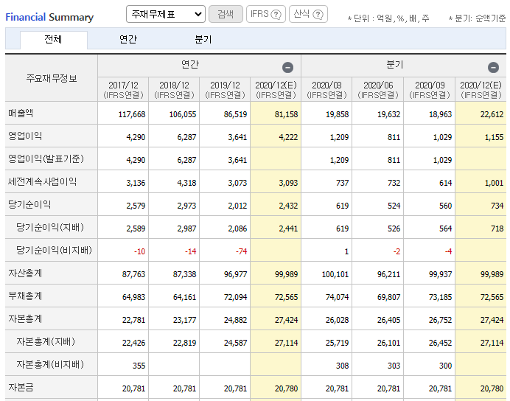
Task: Click the 당기순이익(지배) row label
Action: (50, 227)
